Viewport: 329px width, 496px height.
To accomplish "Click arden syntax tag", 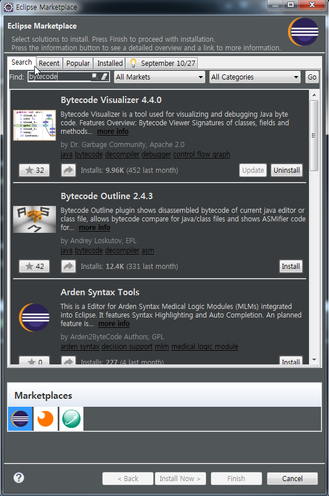I will point(80,346).
